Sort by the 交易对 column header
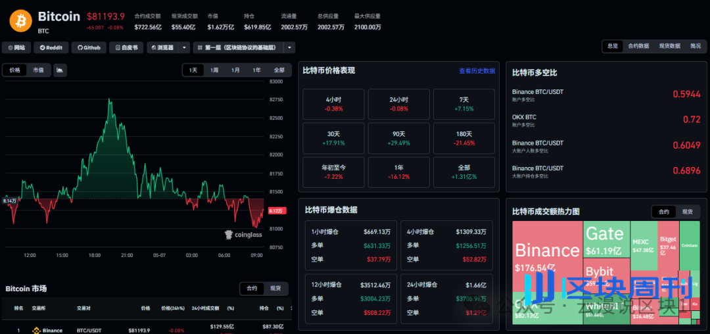710x334 pixels. click(x=84, y=308)
